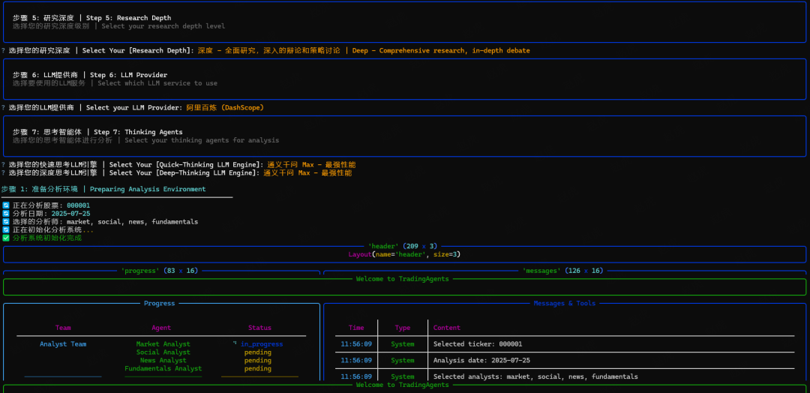Viewport: 810px width, 393px height.
Task: Click the refresh icon beside 正在初始化分析系统
Action: pos(6,229)
